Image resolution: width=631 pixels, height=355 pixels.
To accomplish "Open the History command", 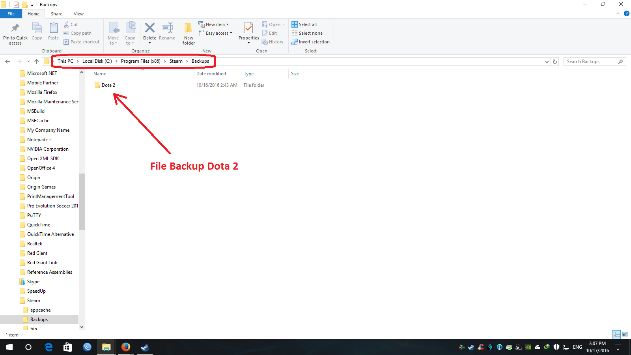I will pos(273,42).
